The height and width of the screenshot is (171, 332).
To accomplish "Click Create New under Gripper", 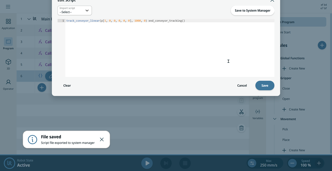I will point(293,109).
